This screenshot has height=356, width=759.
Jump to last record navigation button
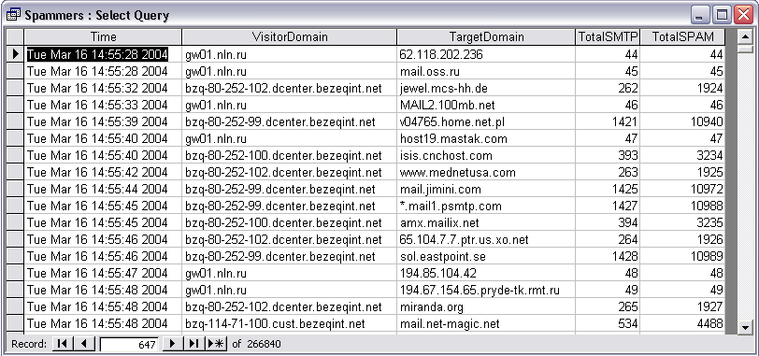tap(193, 344)
